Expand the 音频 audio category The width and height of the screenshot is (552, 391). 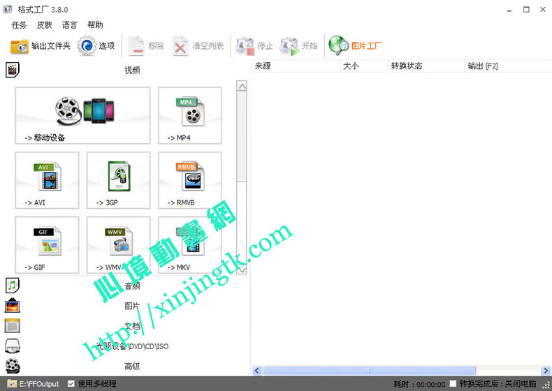pos(132,286)
